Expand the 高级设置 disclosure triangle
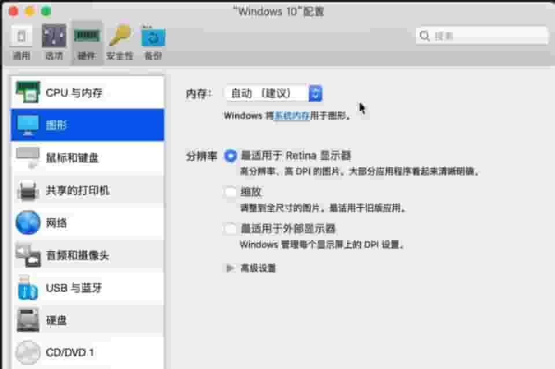The height and width of the screenshot is (369, 555). click(230, 268)
